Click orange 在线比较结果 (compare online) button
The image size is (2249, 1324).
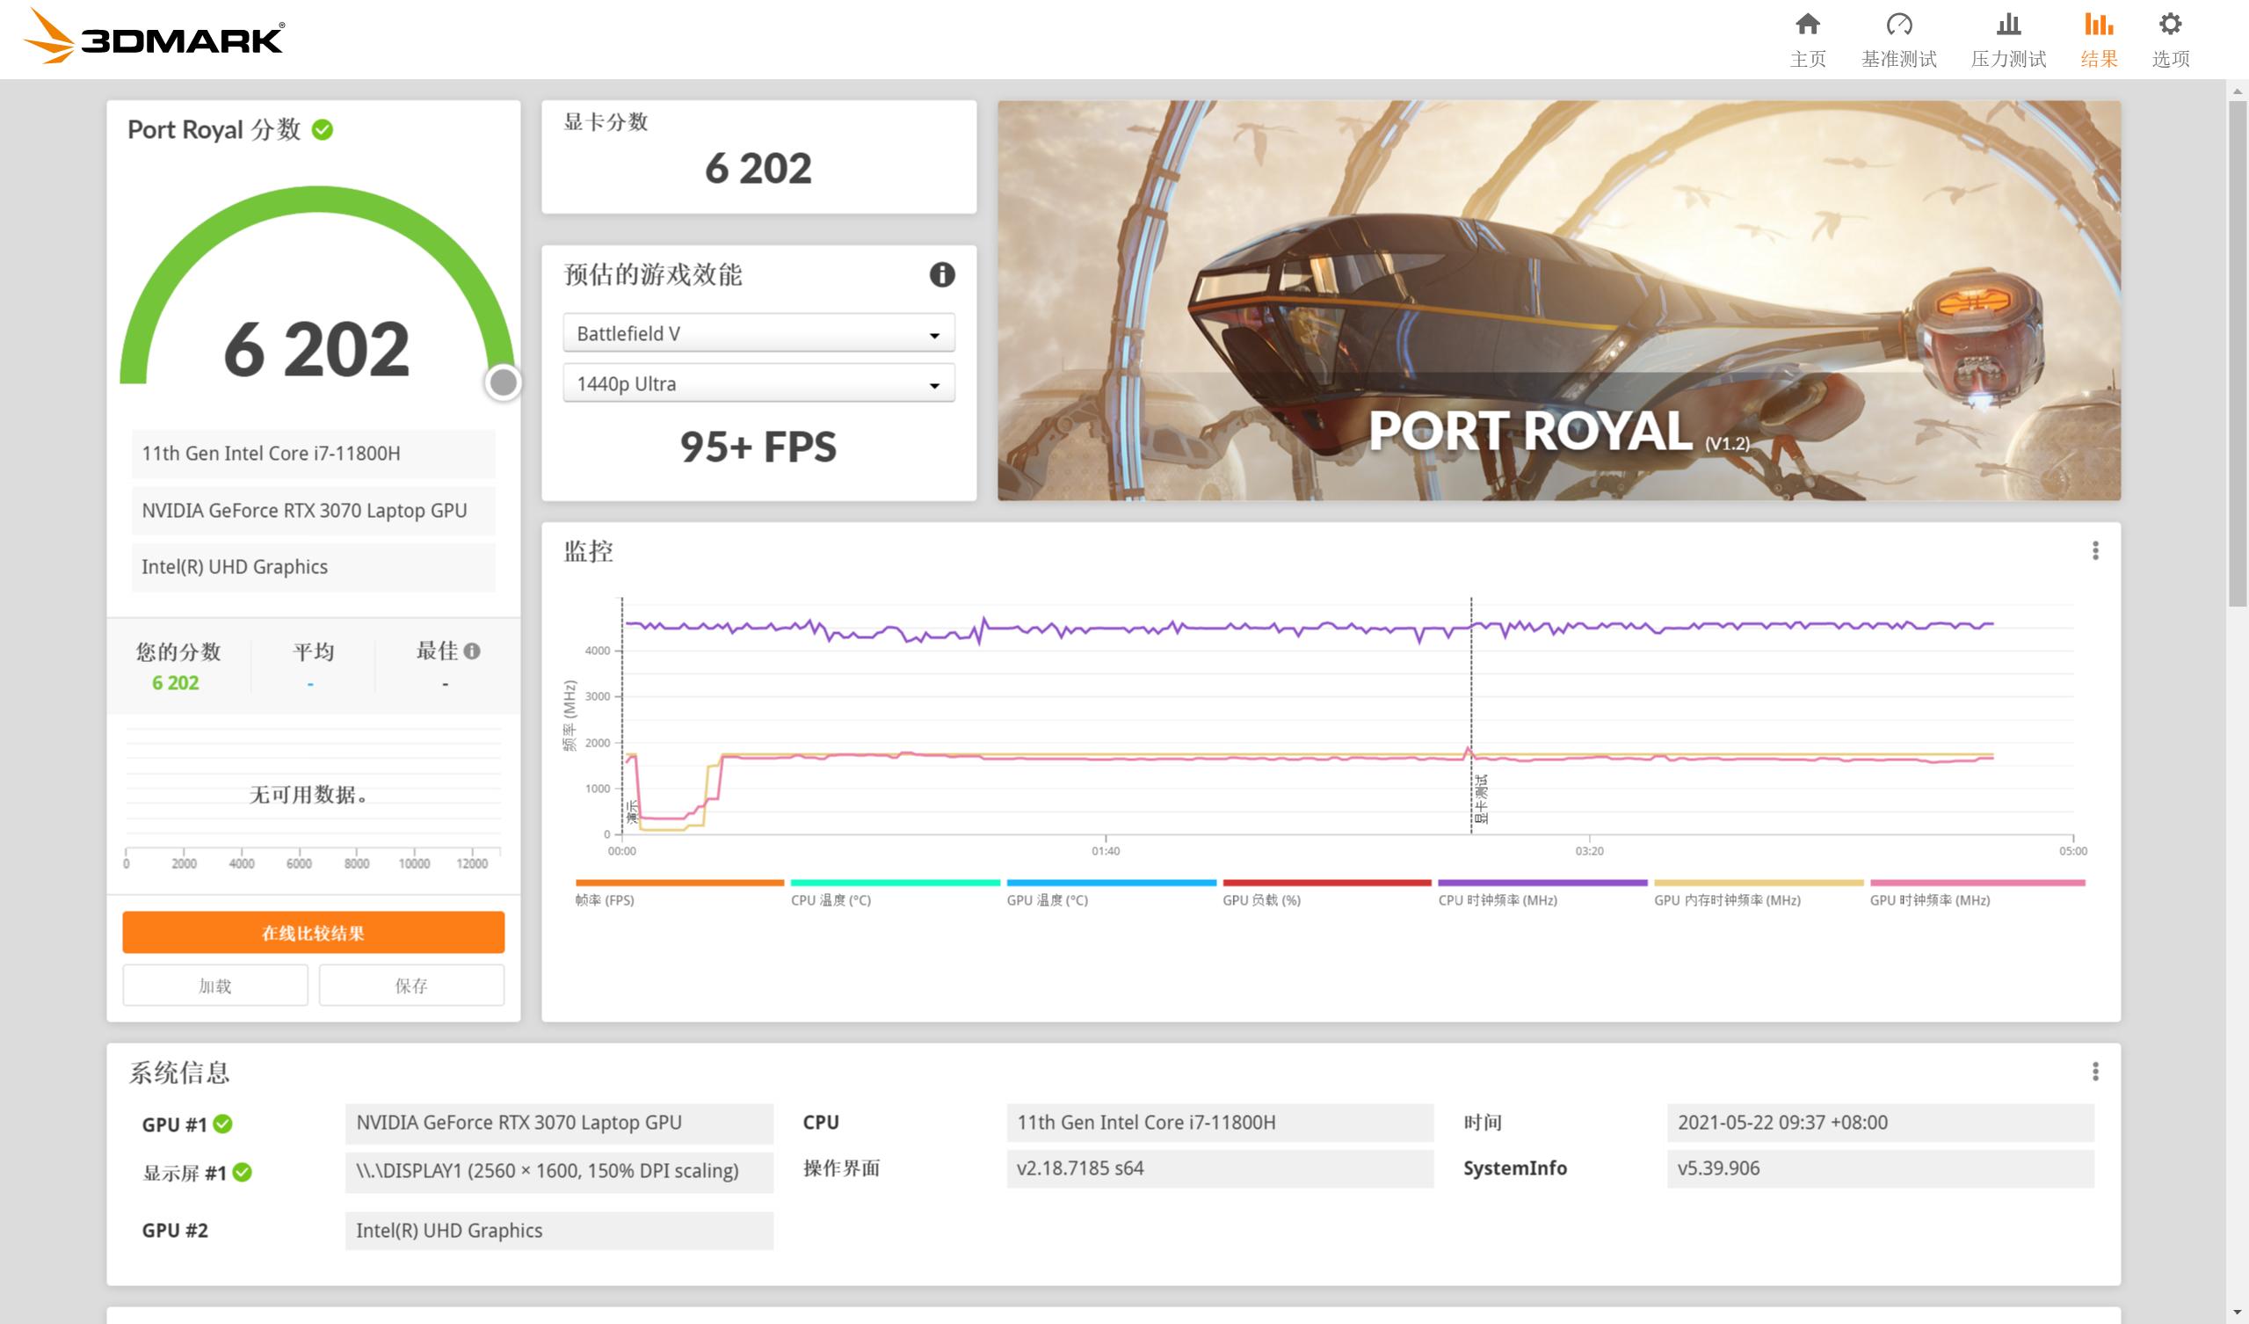313,933
